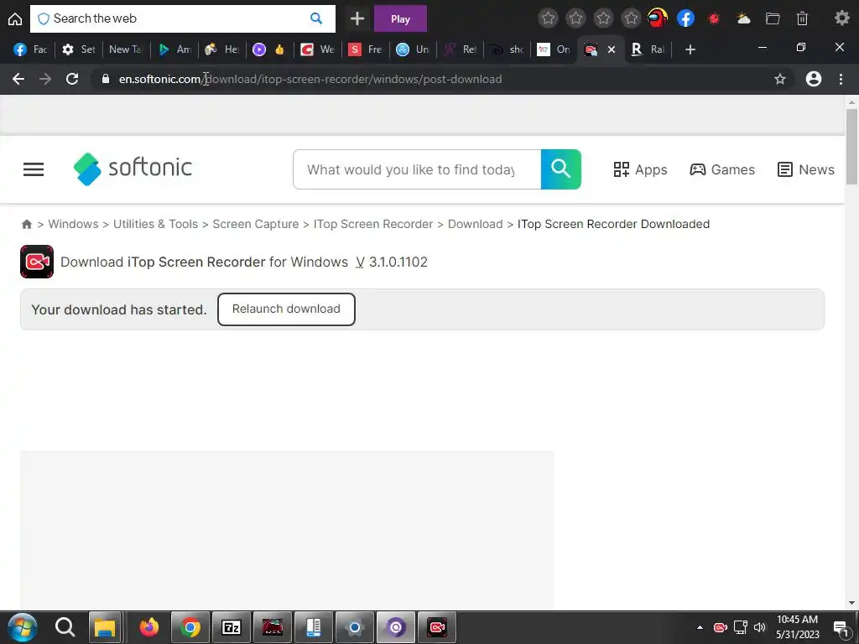Click the iTop Screen Recorder app icon
The width and height of the screenshot is (859, 644).
pos(37,262)
